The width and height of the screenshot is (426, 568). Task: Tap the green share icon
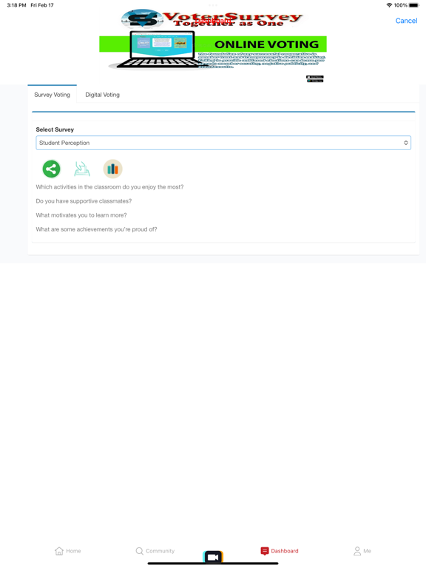pyautogui.click(x=52, y=169)
